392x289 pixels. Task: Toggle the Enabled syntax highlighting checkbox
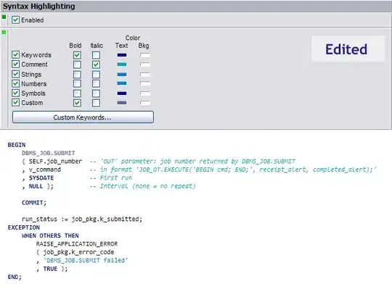(15, 20)
